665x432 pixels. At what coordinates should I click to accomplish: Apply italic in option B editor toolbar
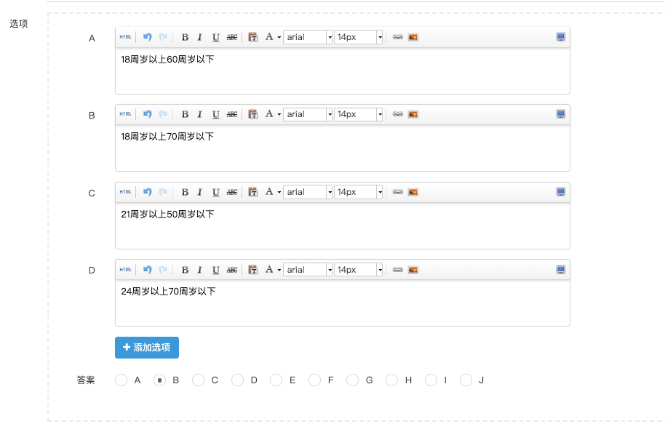pos(200,114)
